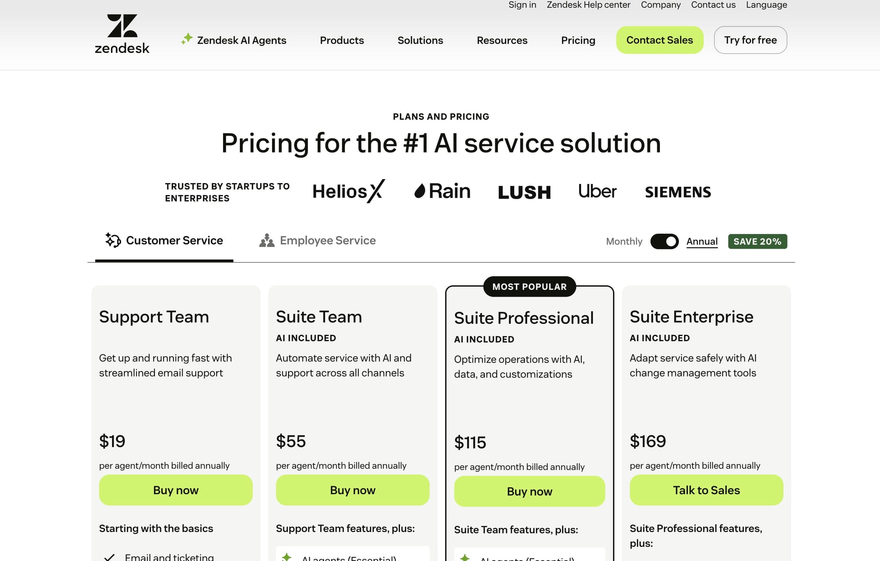This screenshot has width=880, height=561.
Task: Click the SIEMENS logo
Action: pos(678,191)
